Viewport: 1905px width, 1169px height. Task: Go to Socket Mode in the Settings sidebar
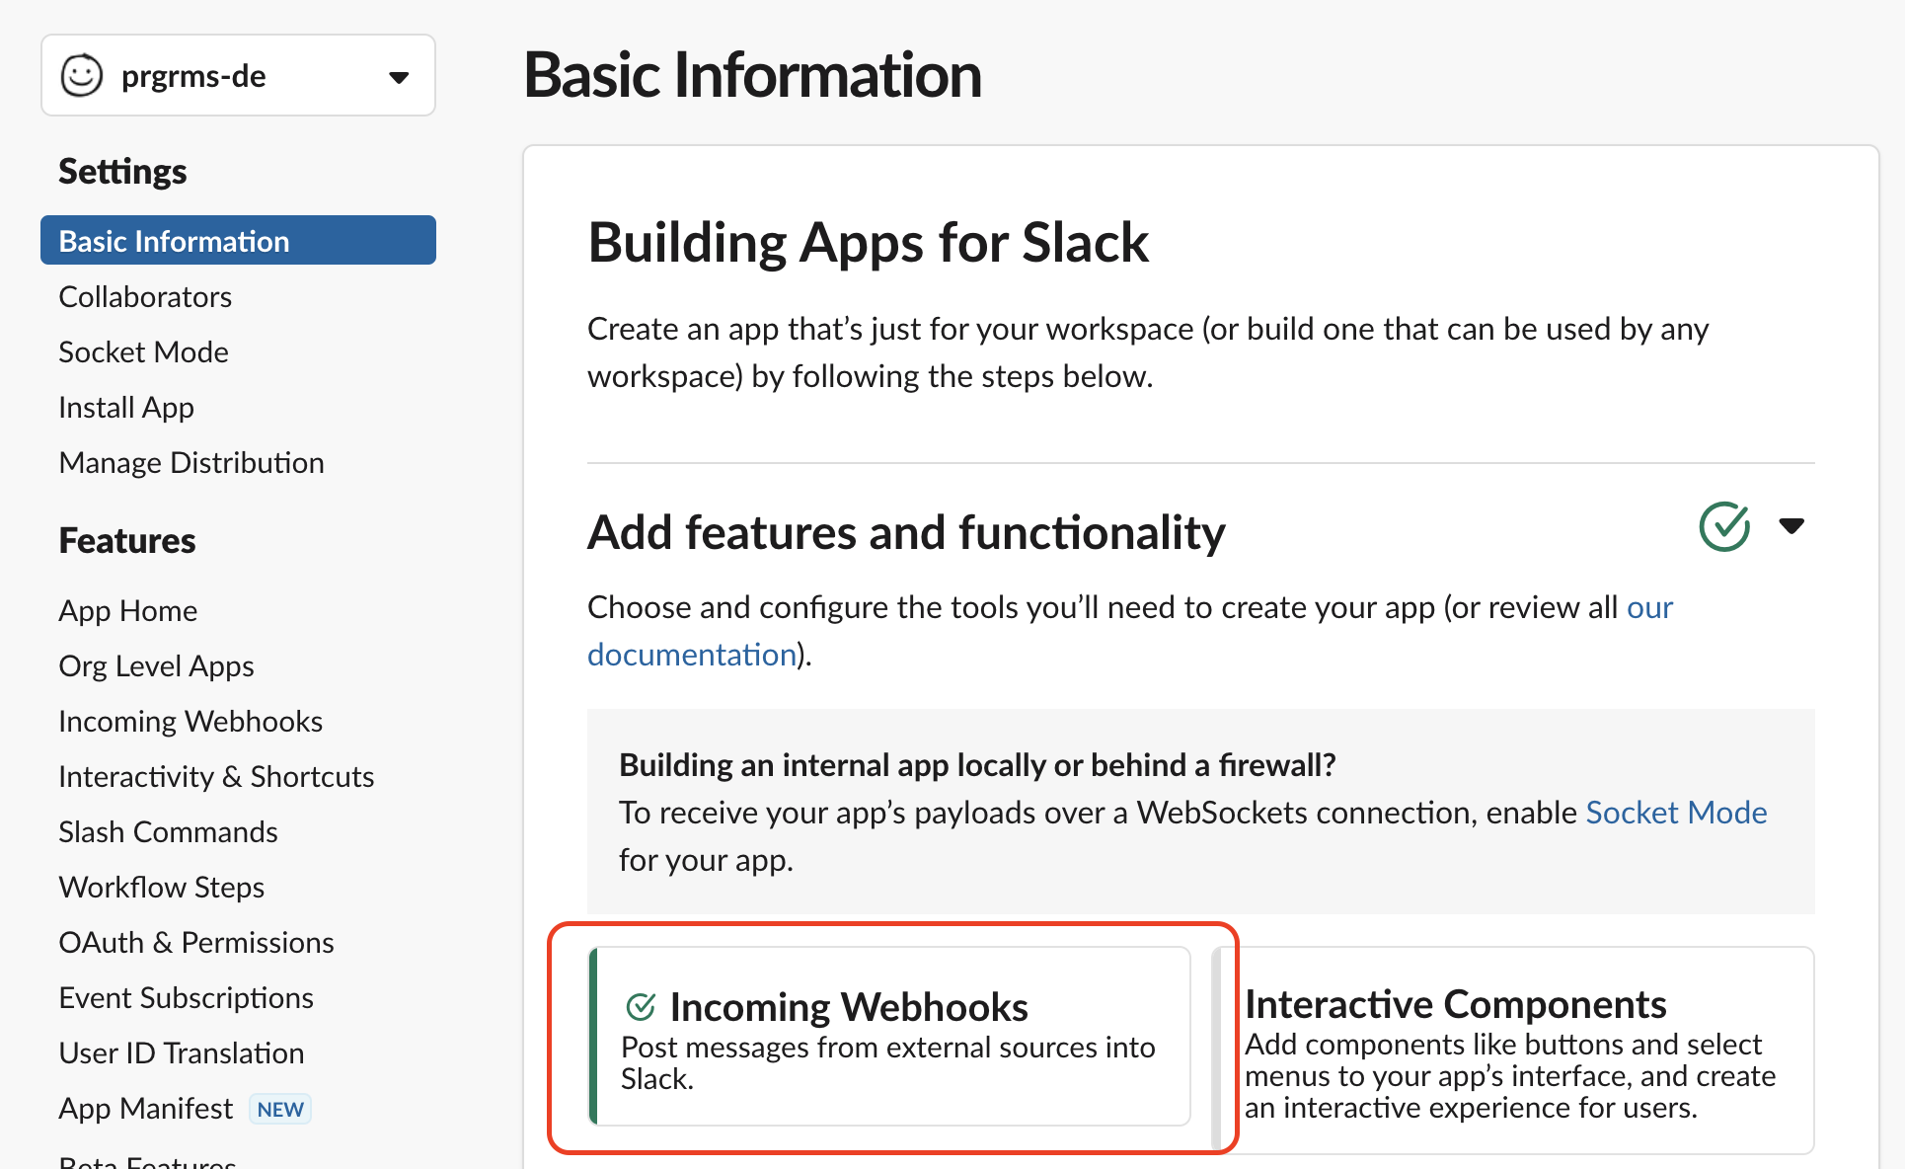coord(143,351)
